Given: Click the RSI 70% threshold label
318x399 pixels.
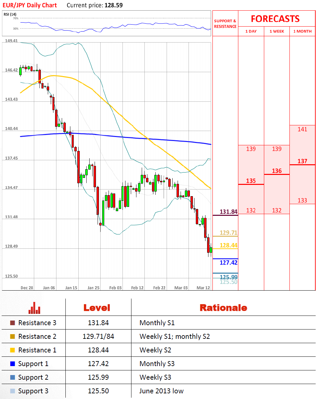Looking at the screenshot, I should click(x=16, y=18).
